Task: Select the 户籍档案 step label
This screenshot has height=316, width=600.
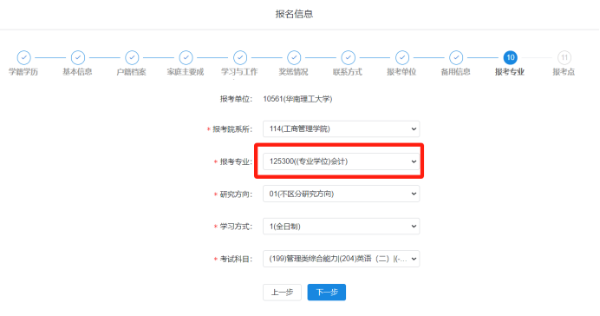Action: (x=131, y=72)
